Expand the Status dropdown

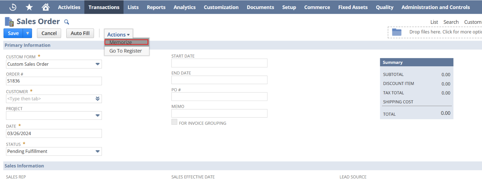(97, 151)
